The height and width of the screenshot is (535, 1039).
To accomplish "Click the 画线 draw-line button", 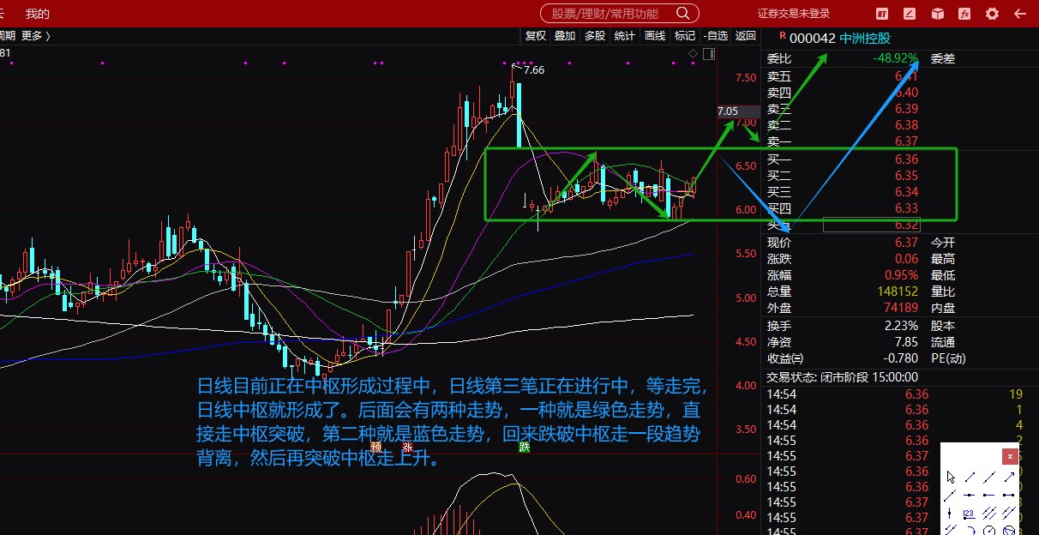I will 655,35.
